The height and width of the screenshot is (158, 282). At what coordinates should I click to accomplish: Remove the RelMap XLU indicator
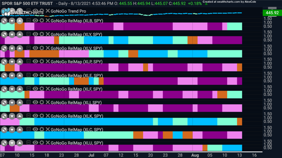48,143
